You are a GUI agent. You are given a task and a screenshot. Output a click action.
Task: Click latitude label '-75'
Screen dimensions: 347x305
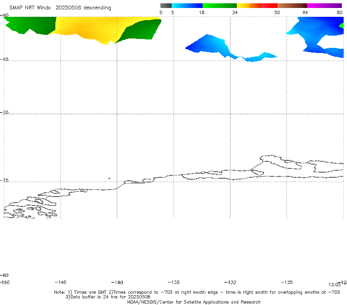pos(4,181)
